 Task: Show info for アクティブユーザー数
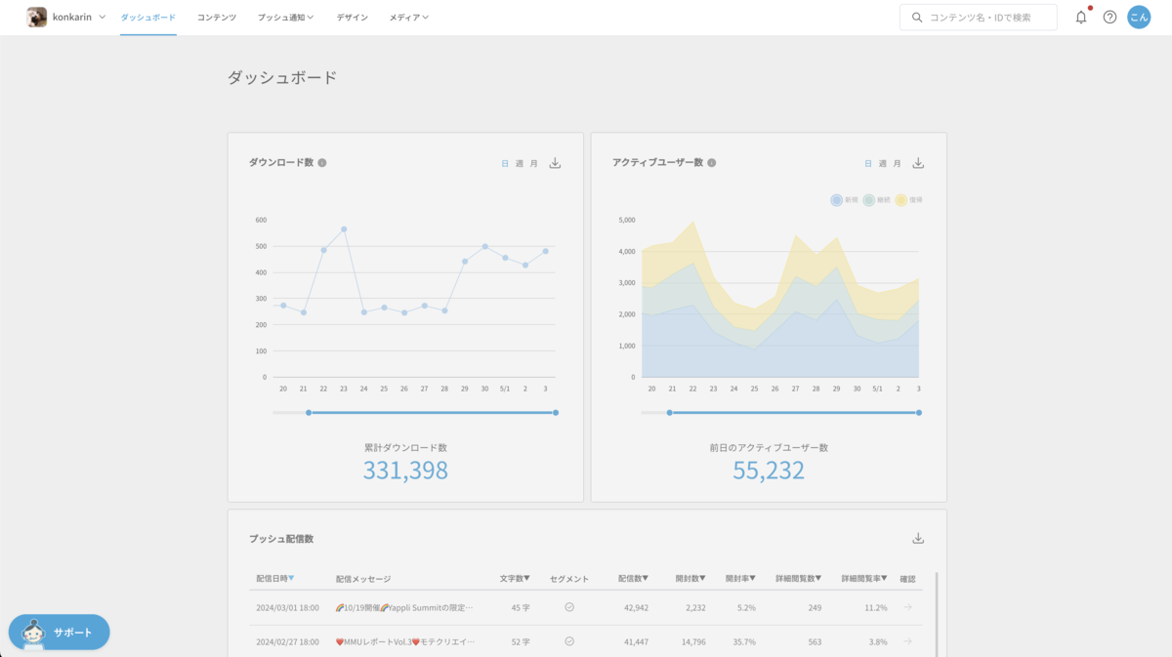click(712, 163)
